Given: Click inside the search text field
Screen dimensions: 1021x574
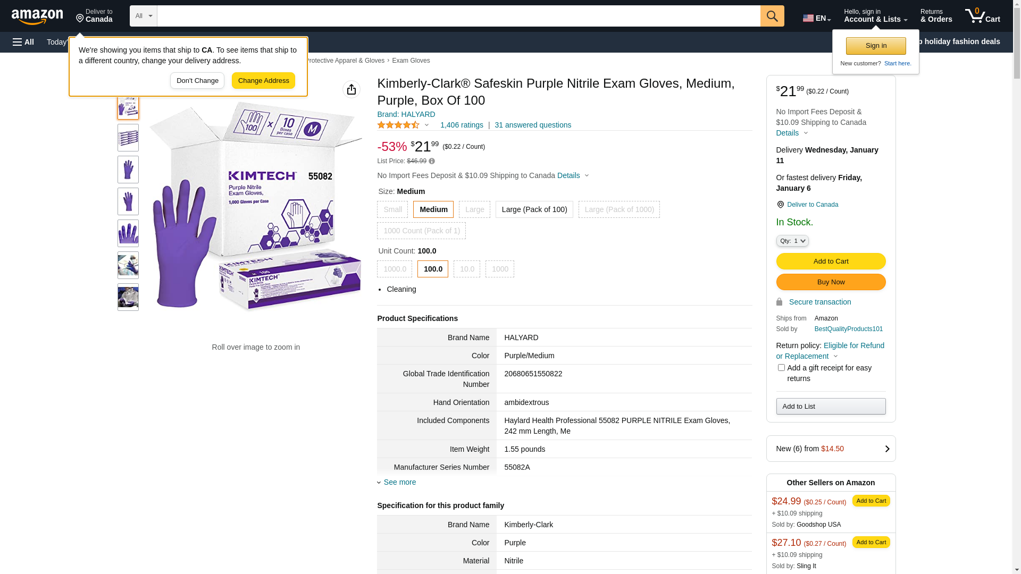Looking at the screenshot, I should [458, 16].
